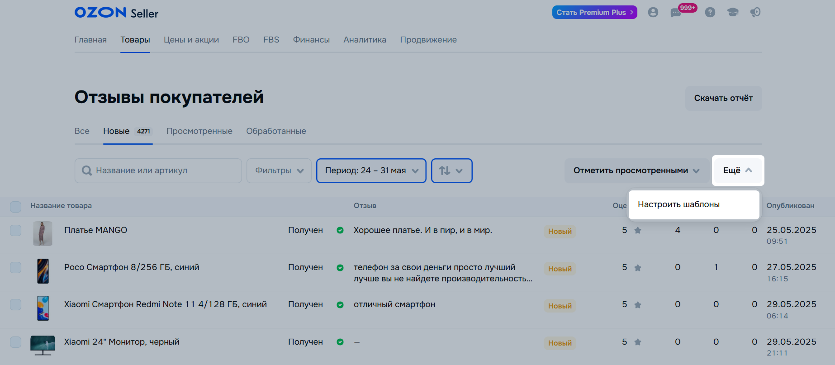Open FBS navigation tab
This screenshot has height=365, width=835.
(x=271, y=40)
